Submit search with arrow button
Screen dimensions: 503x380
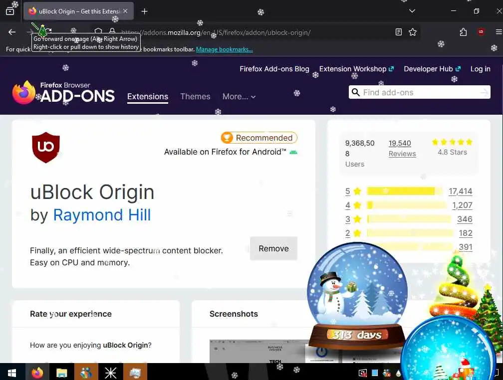484,92
